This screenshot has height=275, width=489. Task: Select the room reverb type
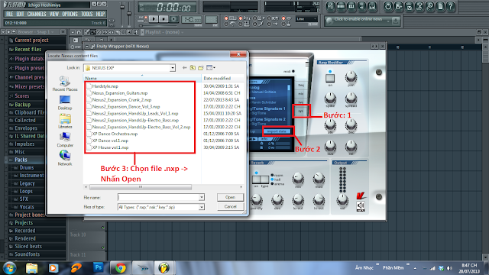277,176
